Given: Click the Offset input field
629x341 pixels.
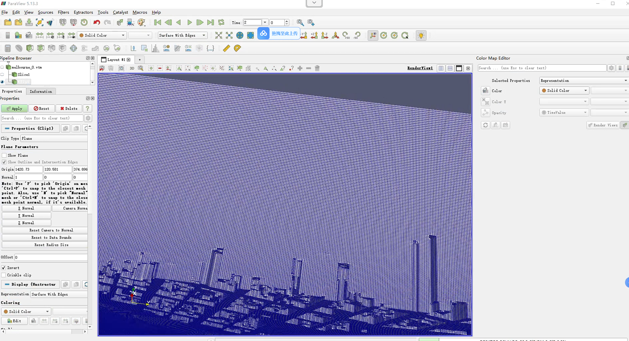Looking at the screenshot, I should 51,257.
